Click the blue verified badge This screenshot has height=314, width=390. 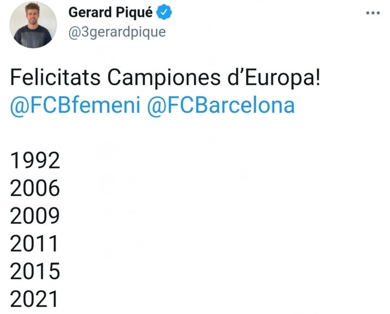164,12
